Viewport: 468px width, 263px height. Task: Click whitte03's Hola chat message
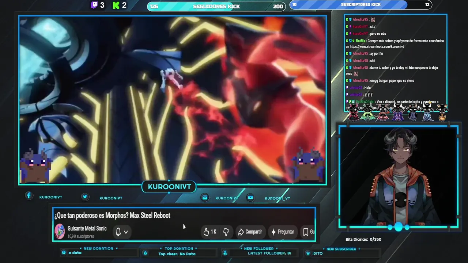click(x=367, y=88)
